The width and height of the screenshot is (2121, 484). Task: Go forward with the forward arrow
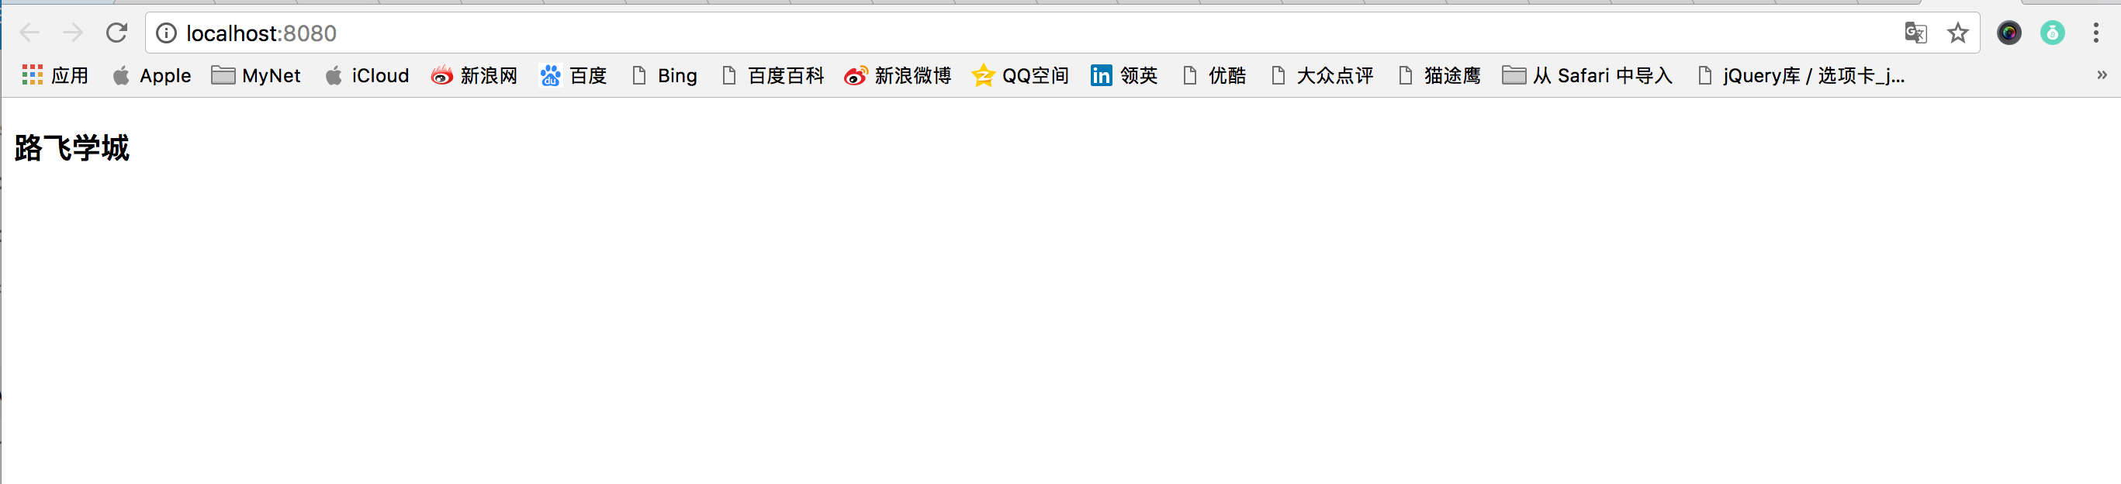coord(72,33)
